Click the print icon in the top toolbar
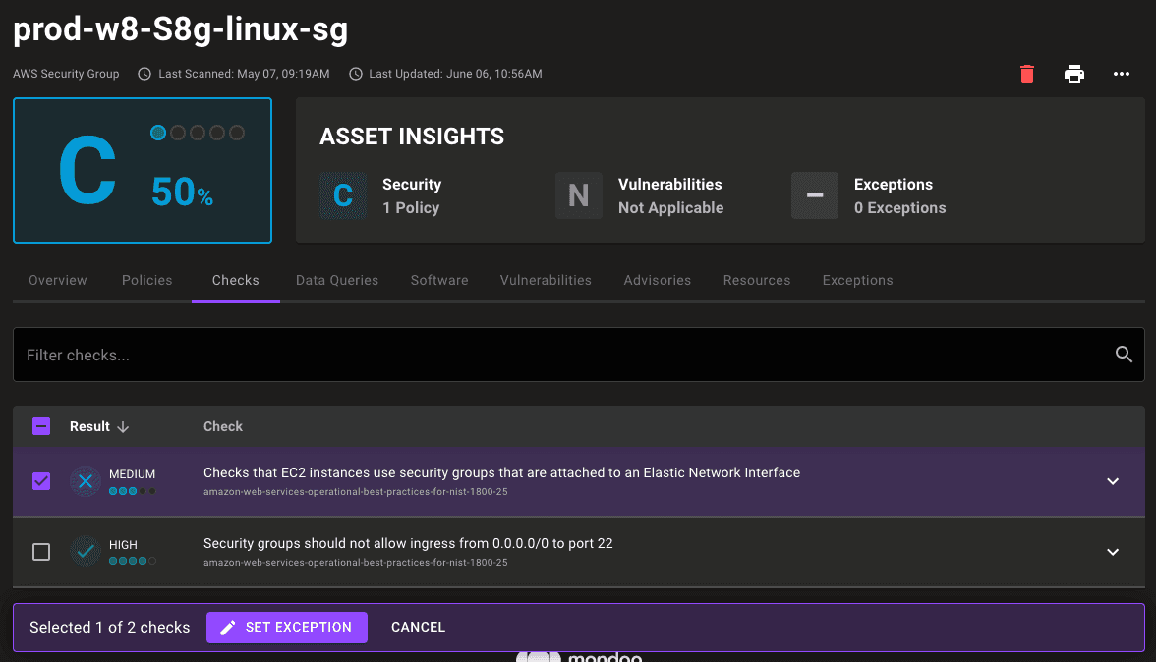Viewport: 1156px width, 662px height. (1073, 74)
